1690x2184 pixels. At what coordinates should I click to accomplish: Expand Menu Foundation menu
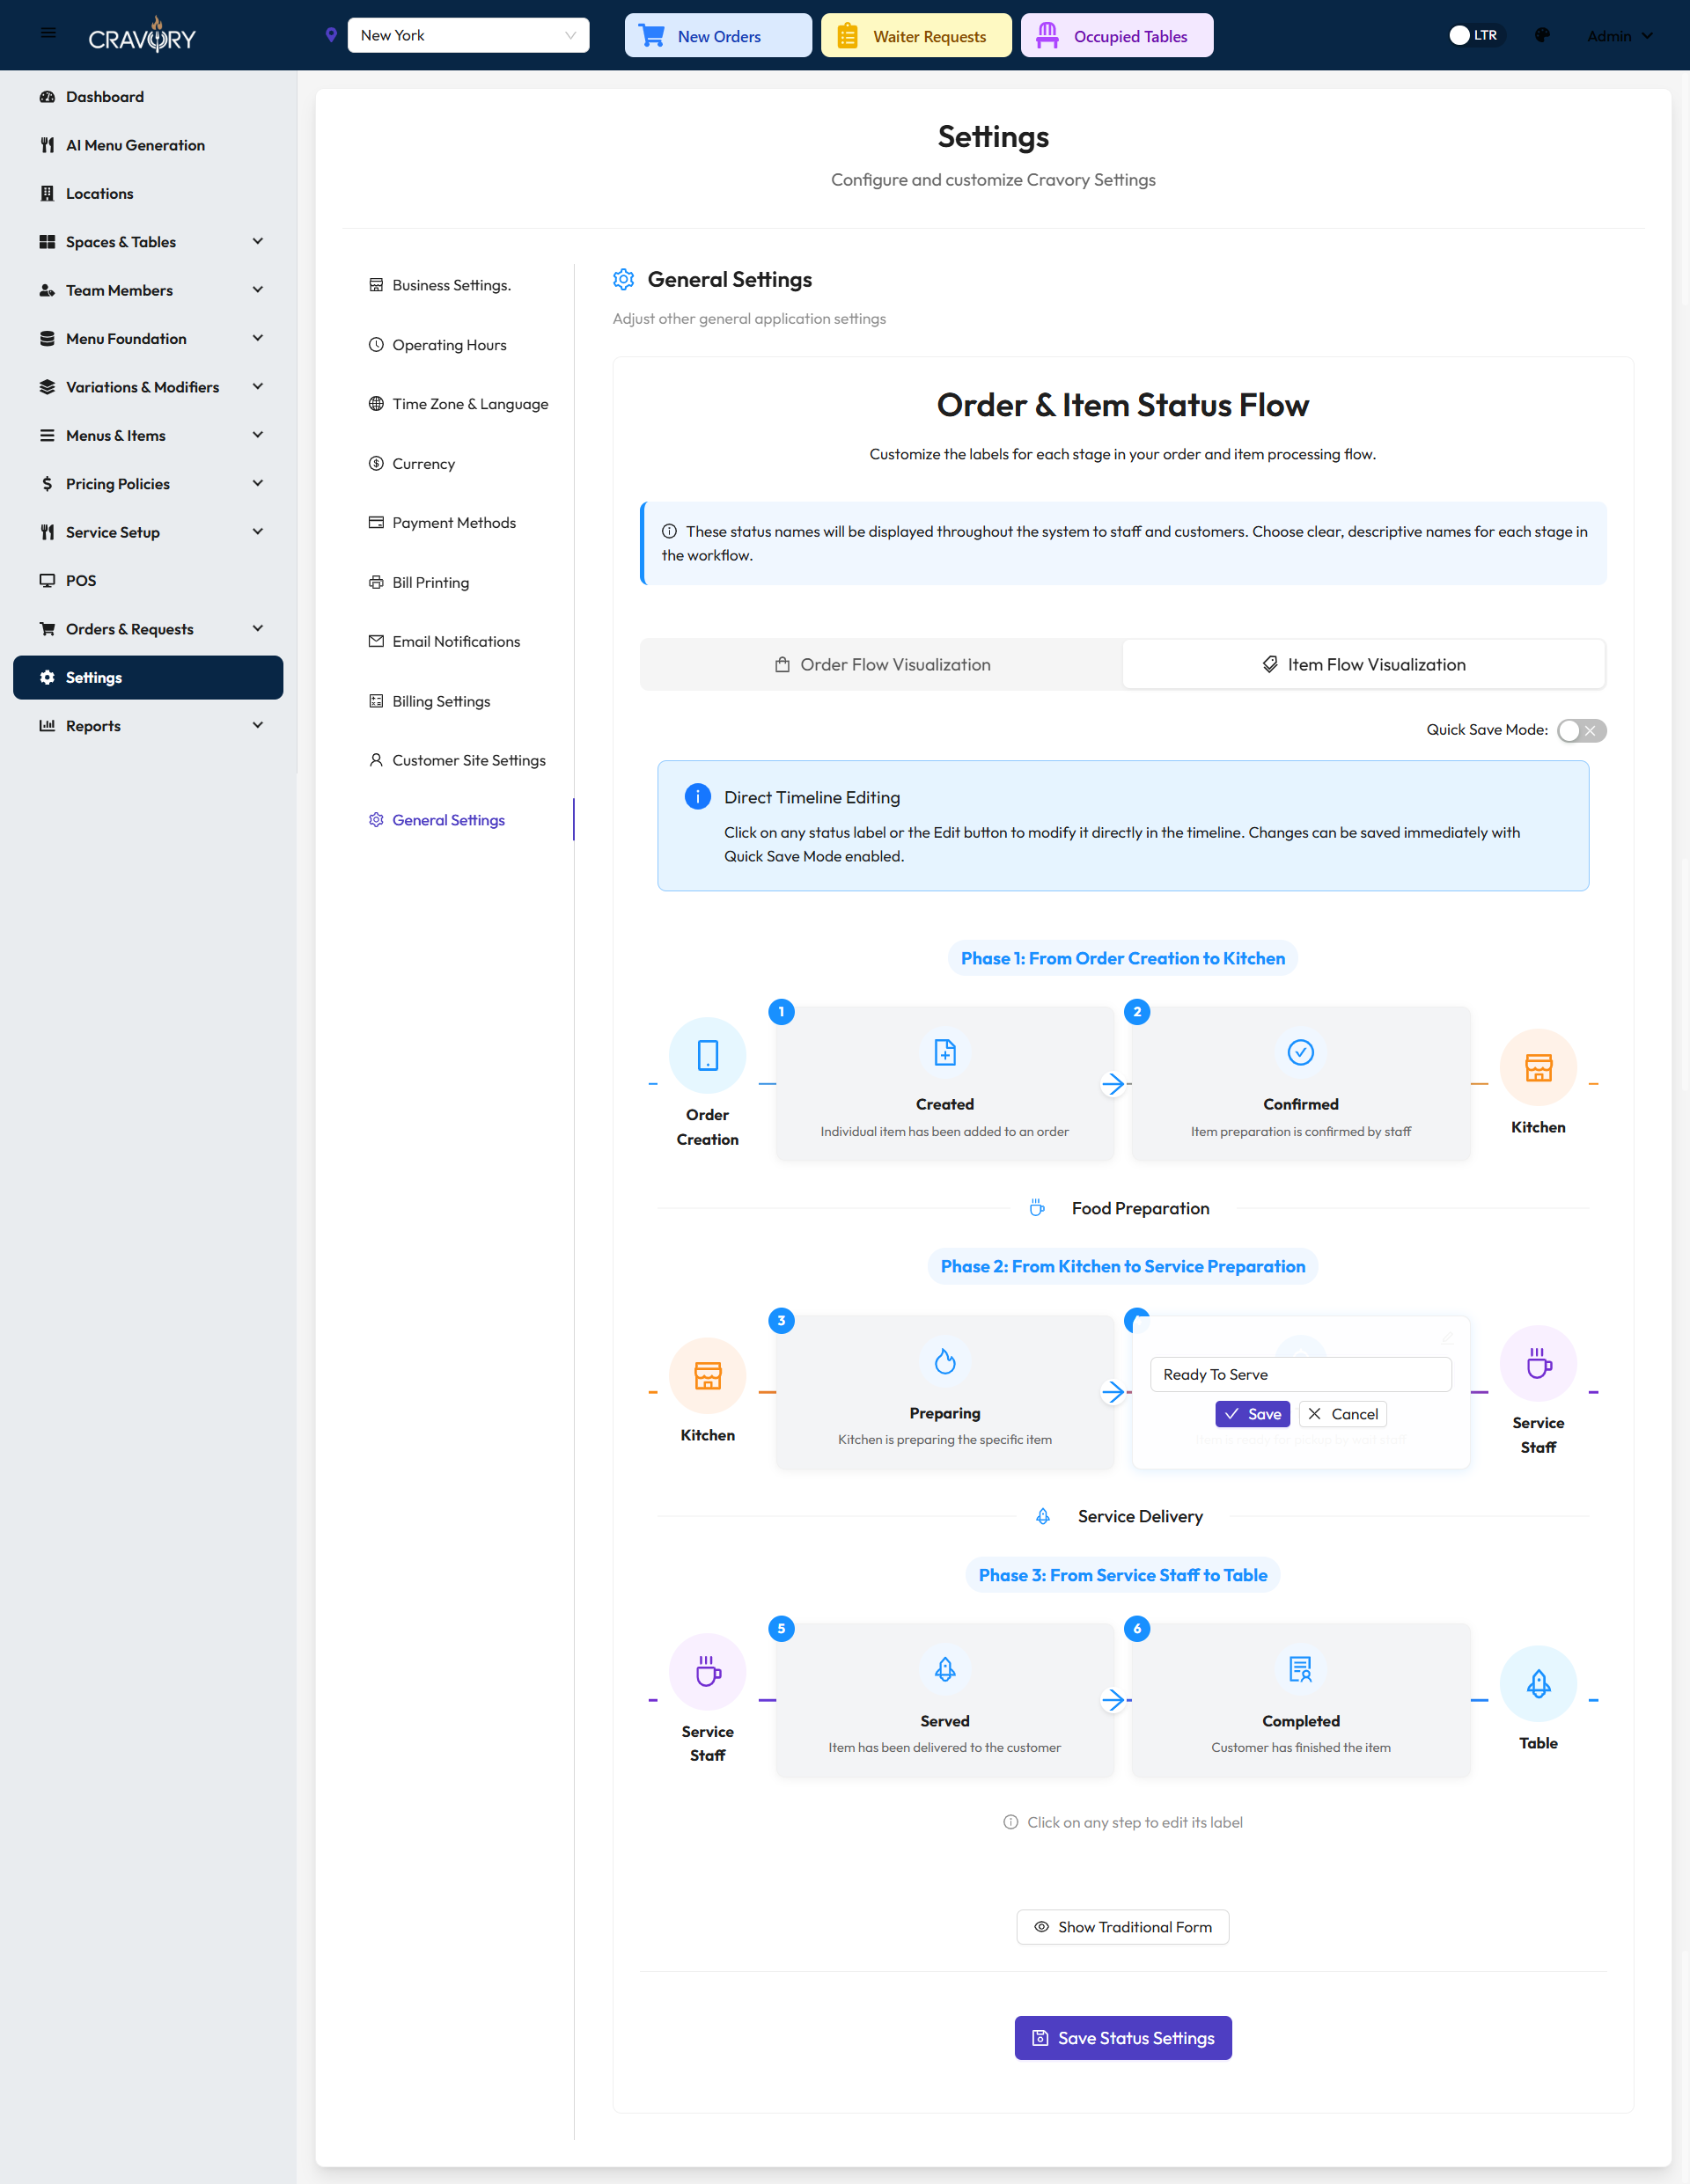(x=148, y=339)
